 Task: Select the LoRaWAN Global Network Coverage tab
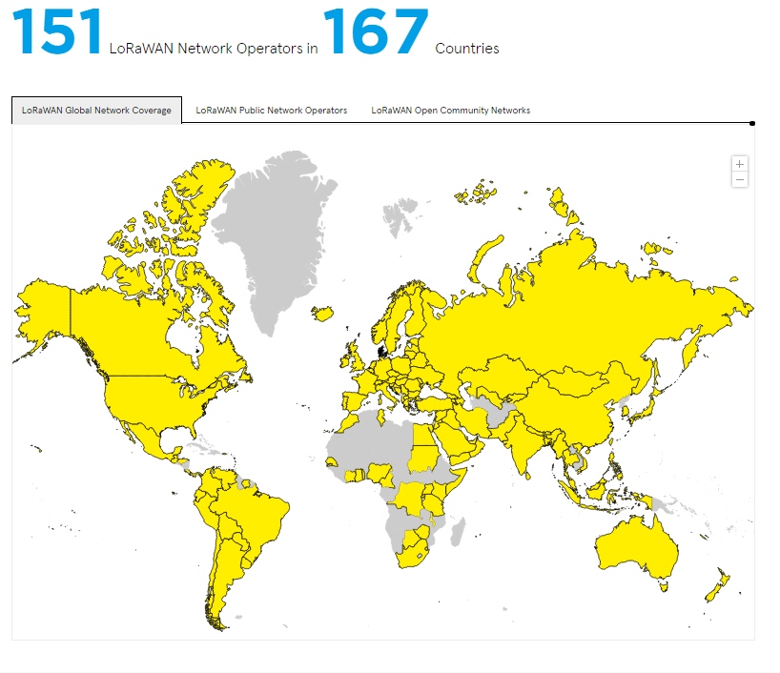click(x=96, y=110)
